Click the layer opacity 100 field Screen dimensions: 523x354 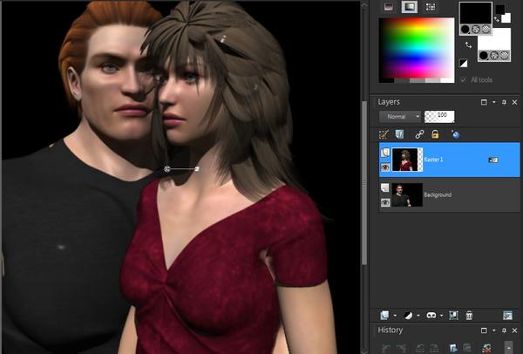point(439,117)
